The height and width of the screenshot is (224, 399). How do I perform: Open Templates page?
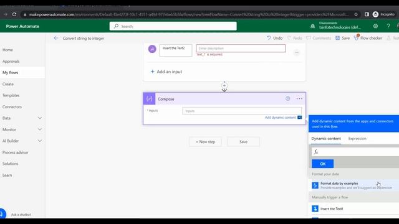pyautogui.click(x=11, y=95)
